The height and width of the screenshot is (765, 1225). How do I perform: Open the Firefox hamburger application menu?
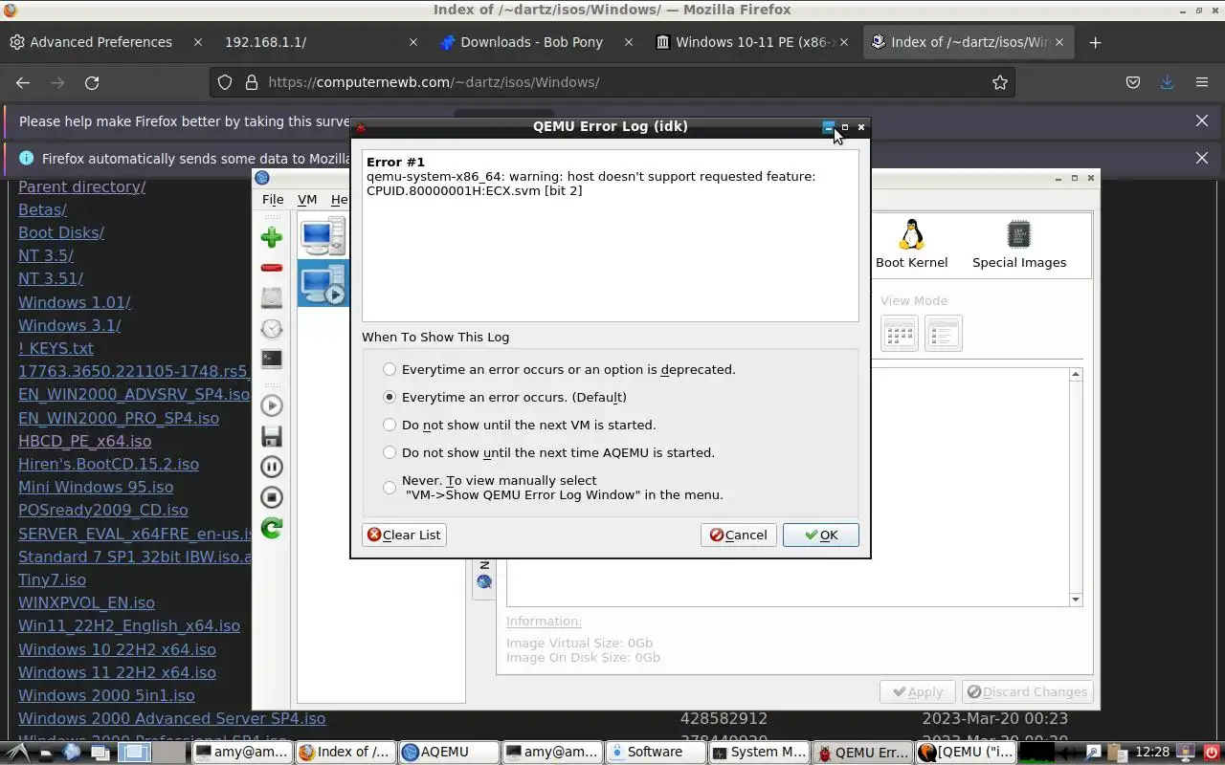tap(1201, 82)
